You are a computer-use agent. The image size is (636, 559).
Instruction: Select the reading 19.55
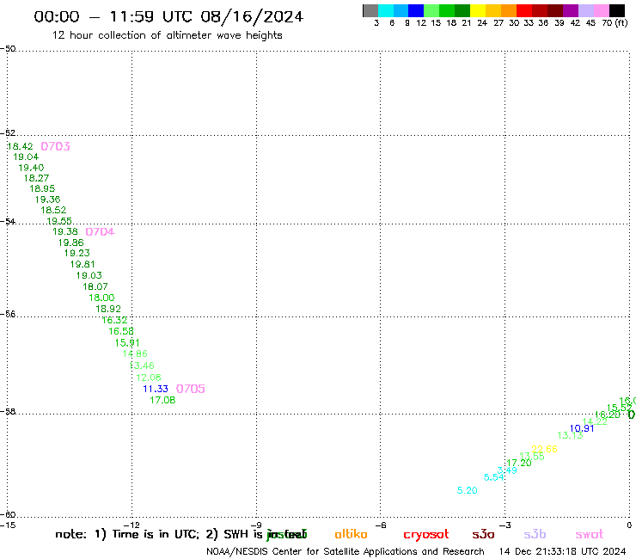[59, 221]
